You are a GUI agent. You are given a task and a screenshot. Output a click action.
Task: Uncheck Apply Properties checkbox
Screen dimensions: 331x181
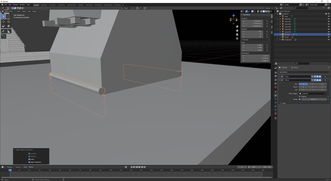click(x=29, y=162)
